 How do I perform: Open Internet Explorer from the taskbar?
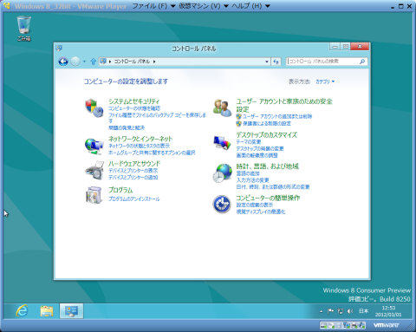(23, 311)
